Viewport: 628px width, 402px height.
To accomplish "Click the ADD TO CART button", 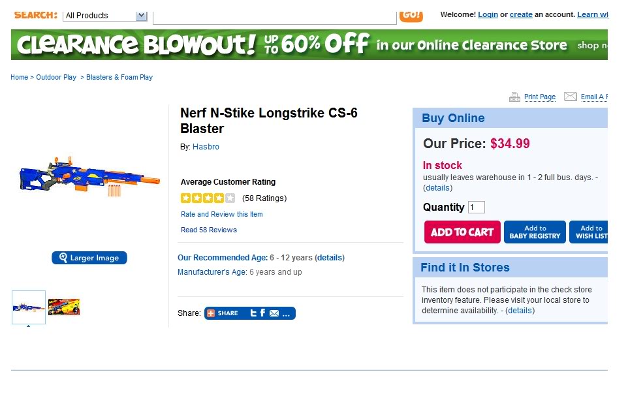I will tap(462, 232).
